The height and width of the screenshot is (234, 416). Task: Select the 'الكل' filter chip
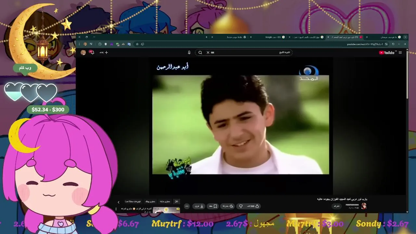pyautogui.click(x=176, y=201)
